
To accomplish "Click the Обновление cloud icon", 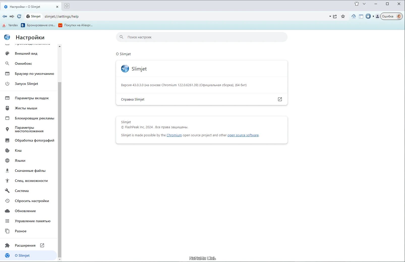I will tap(7, 211).
